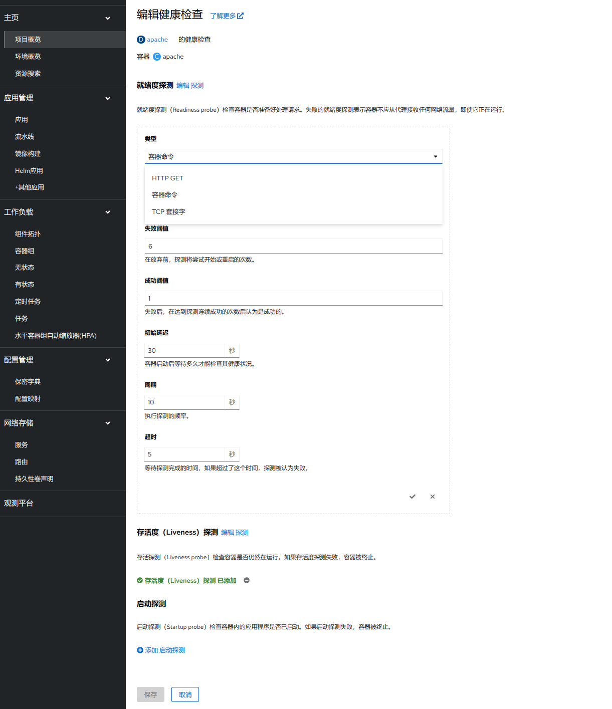Click the 取消 button
This screenshot has width=612, height=709.
tap(185, 694)
